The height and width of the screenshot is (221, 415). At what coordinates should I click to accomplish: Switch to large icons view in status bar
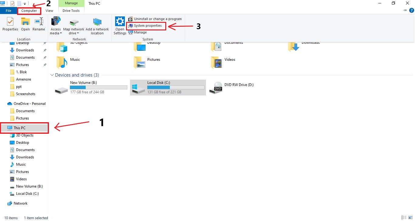click(x=411, y=218)
